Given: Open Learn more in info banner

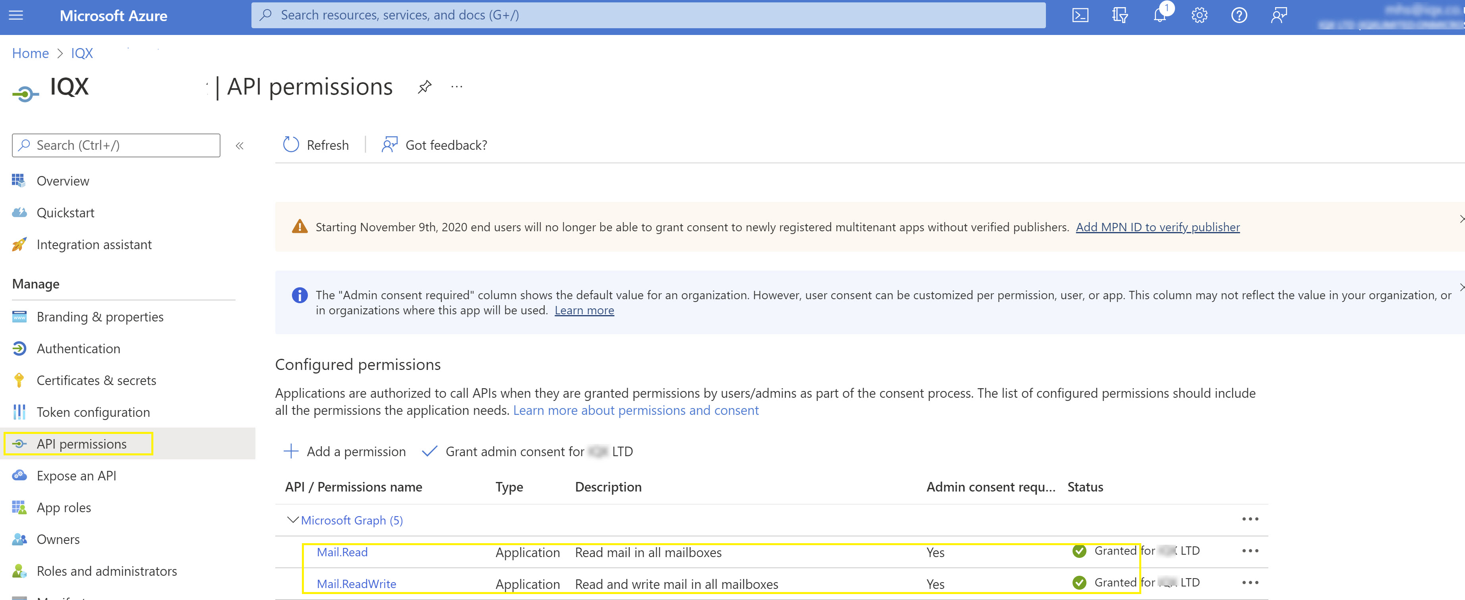Looking at the screenshot, I should (584, 310).
